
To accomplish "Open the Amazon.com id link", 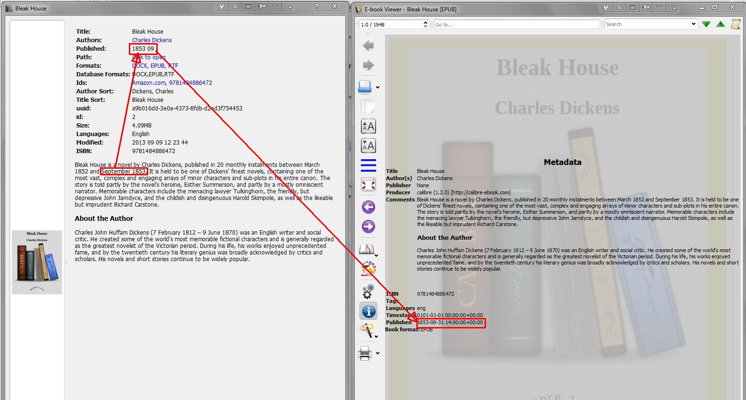I will tap(149, 83).
